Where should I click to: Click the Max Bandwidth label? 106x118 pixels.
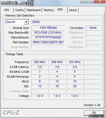click(18, 32)
